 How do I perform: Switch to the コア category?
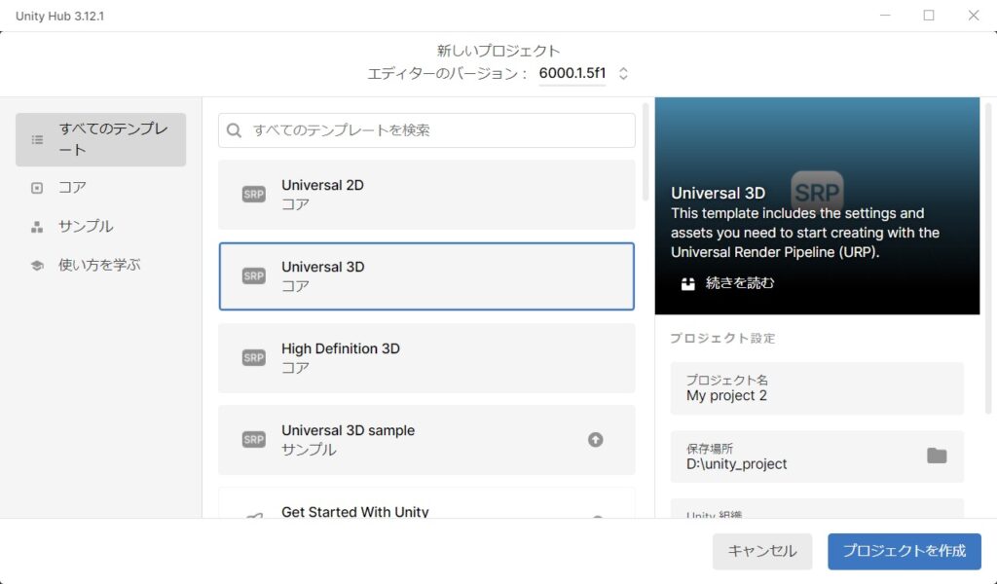(73, 188)
